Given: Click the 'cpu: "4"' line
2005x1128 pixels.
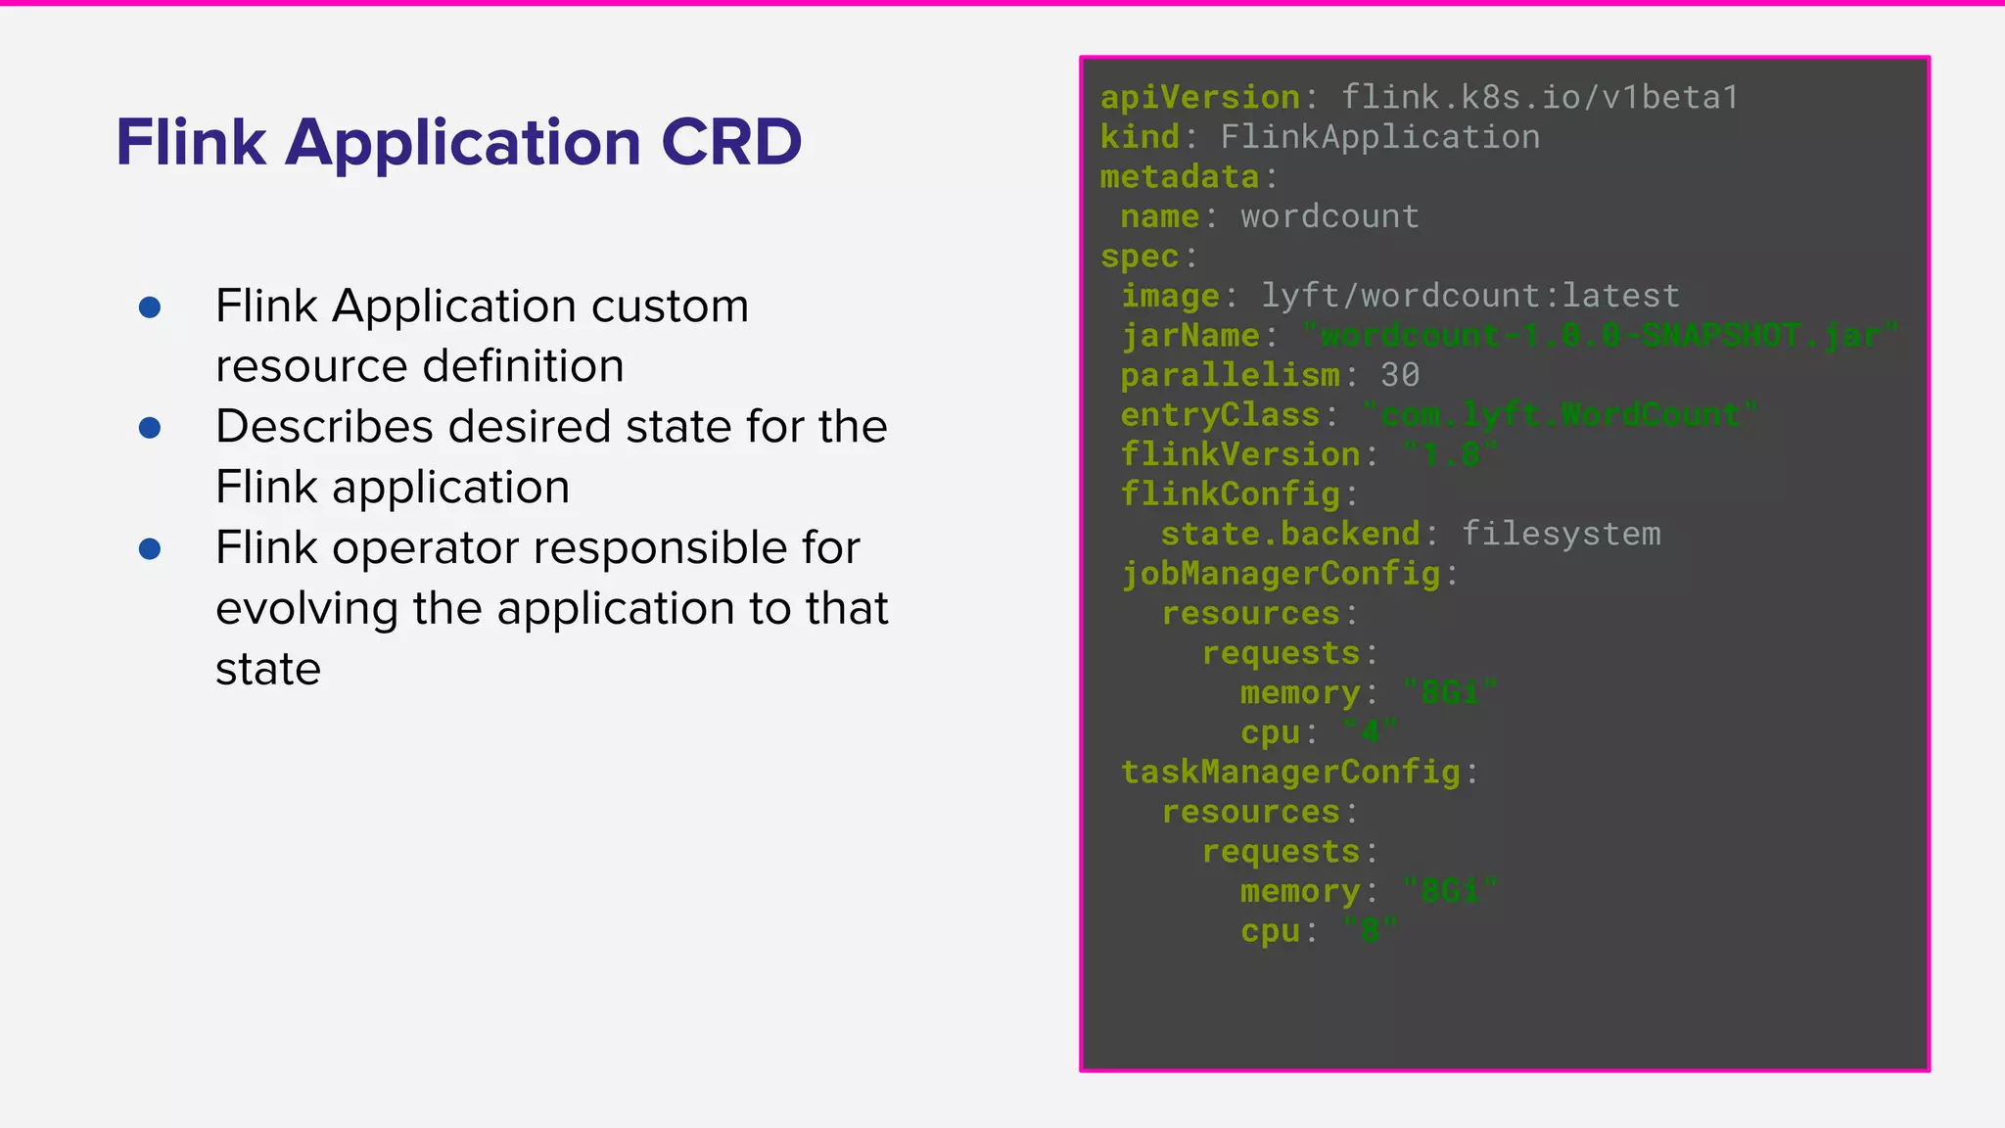Looking at the screenshot, I should point(1320,732).
